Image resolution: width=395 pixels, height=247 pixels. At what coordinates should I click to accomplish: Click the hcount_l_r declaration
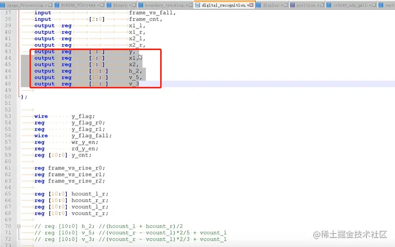(90, 194)
